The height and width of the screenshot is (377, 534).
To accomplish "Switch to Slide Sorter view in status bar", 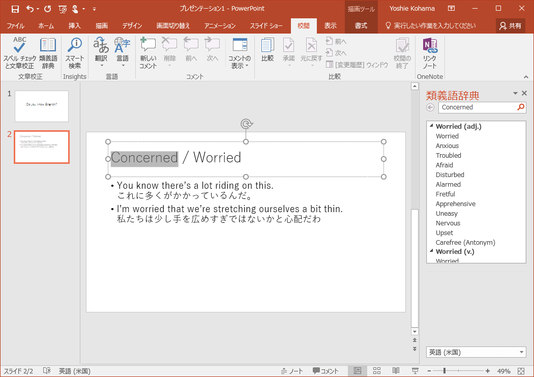I will (377, 371).
